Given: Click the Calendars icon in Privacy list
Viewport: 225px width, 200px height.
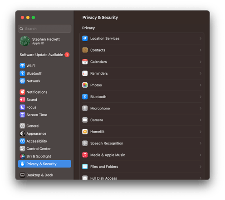Looking at the screenshot, I should click(x=85, y=62).
